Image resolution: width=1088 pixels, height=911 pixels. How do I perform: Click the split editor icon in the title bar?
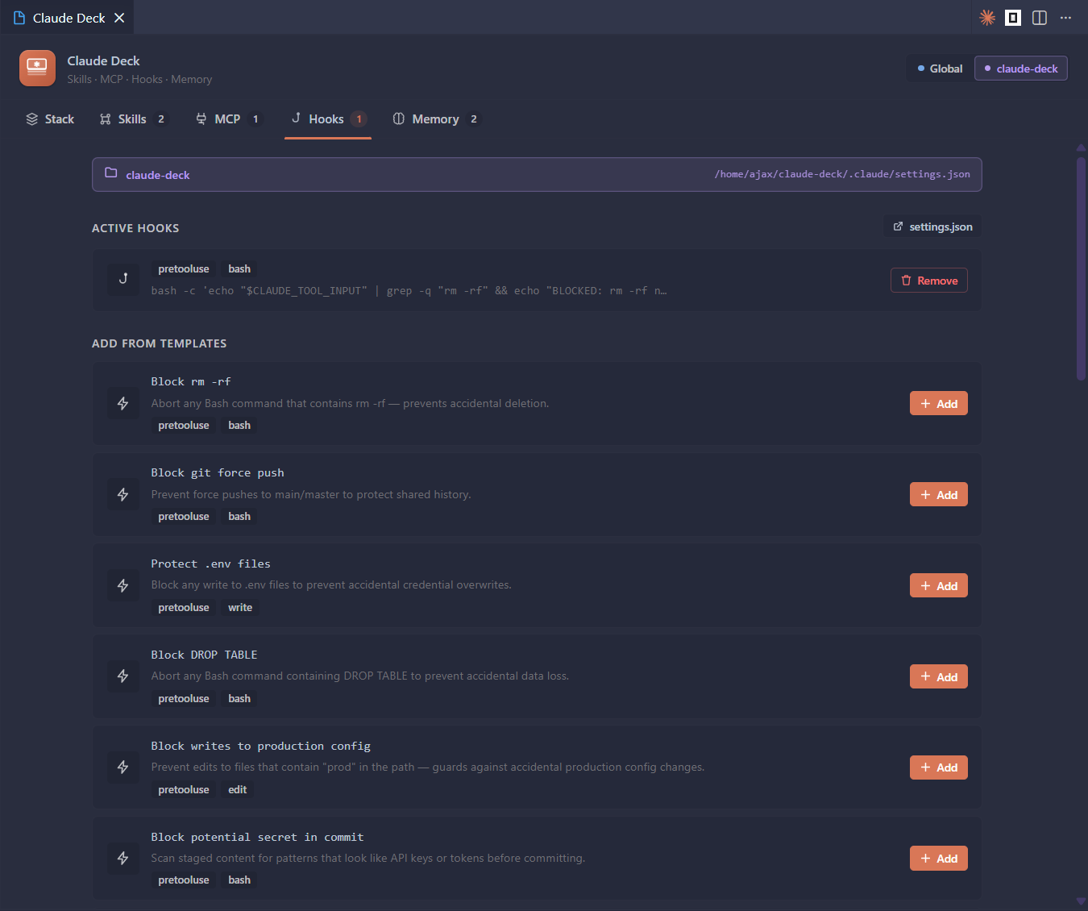1040,18
